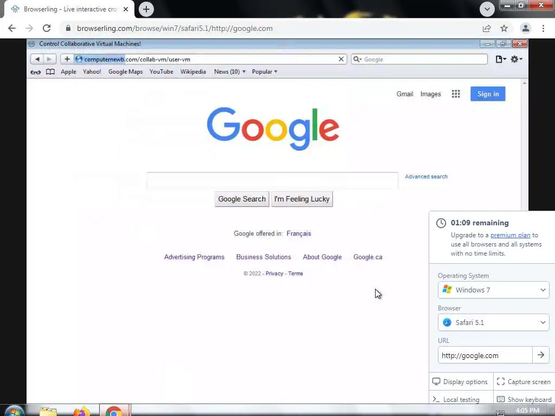
Task: Click taskbar clock showing 4:05 PM
Action: 527,411
